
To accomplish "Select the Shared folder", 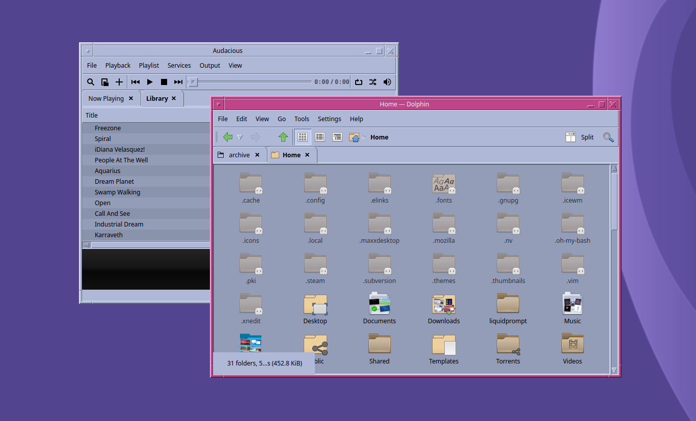I will [380, 348].
